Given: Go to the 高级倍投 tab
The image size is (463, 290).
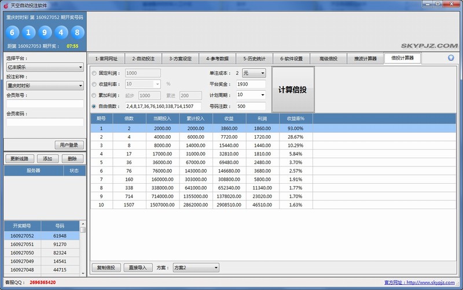Looking at the screenshot, I should 328,58.
